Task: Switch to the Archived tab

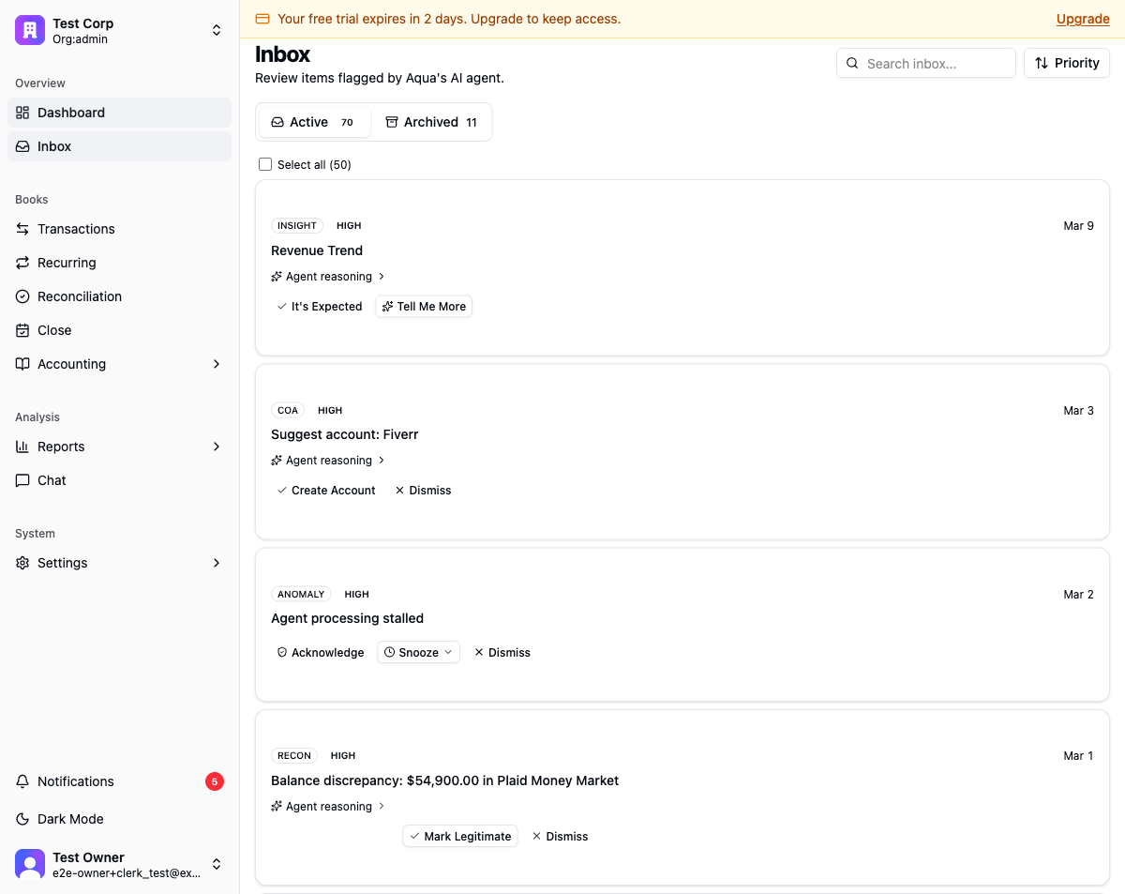Action: (x=431, y=122)
